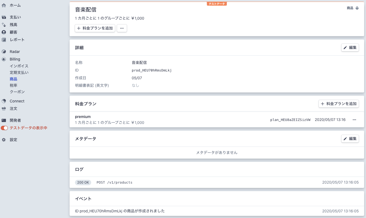This screenshot has height=218, width=366.
Task: Click 編集 button in 詳細 section
Action: [350, 48]
